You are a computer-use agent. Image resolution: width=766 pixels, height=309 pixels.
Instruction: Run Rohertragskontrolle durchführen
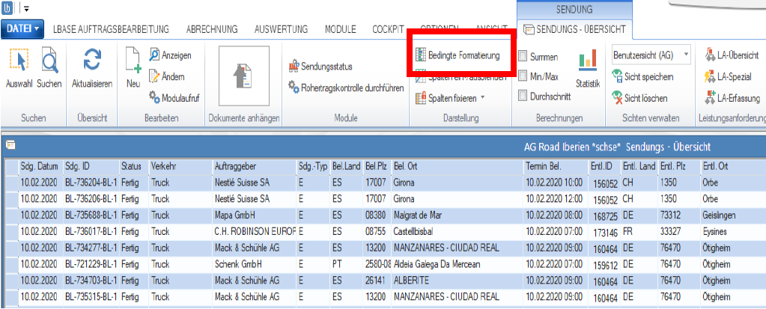point(346,88)
